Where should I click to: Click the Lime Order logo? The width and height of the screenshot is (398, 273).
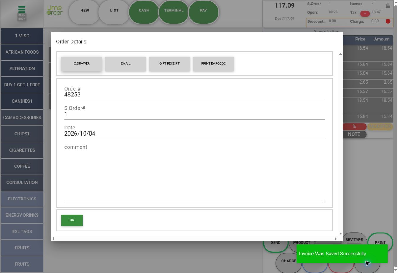tap(55, 10)
